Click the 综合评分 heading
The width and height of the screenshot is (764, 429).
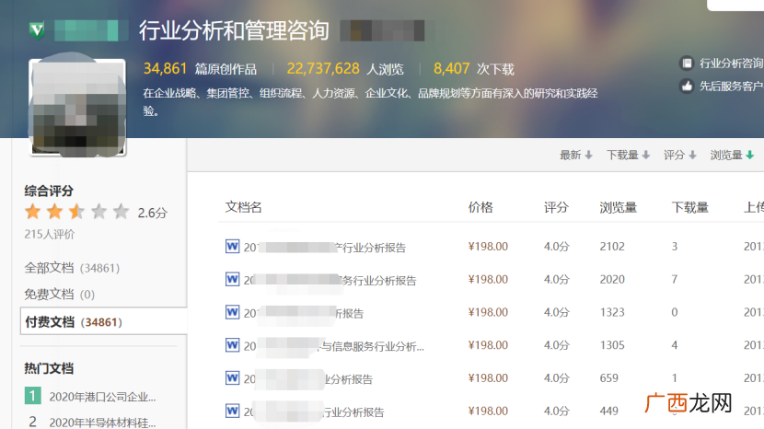point(49,191)
